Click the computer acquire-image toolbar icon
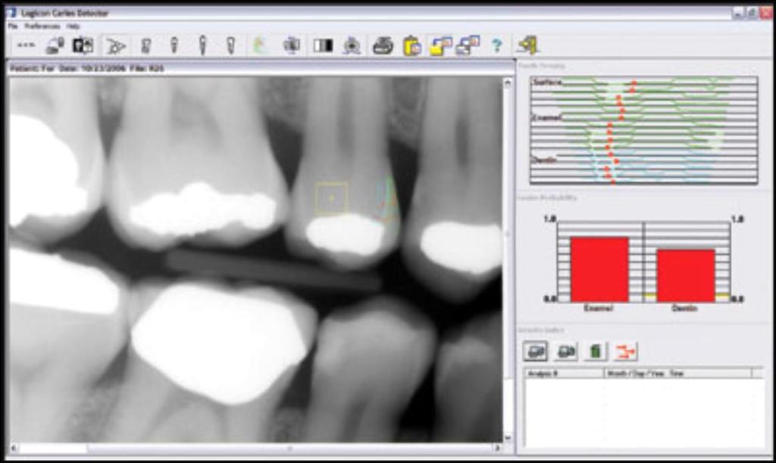This screenshot has width=776, height=463. point(55,45)
